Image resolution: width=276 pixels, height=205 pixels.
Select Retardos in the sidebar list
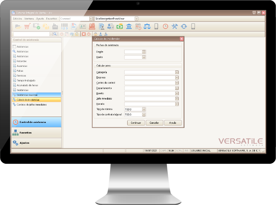22,61
